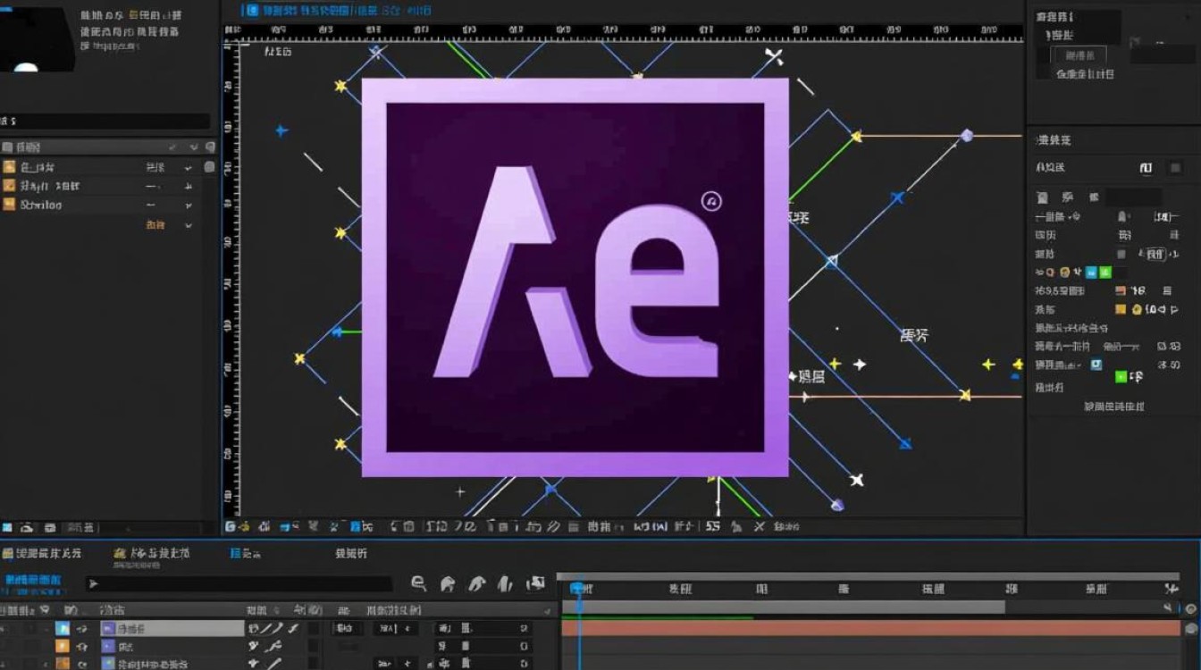Click the blue-icon tab in the timeline panel header
1201x670 pixels.
point(246,554)
